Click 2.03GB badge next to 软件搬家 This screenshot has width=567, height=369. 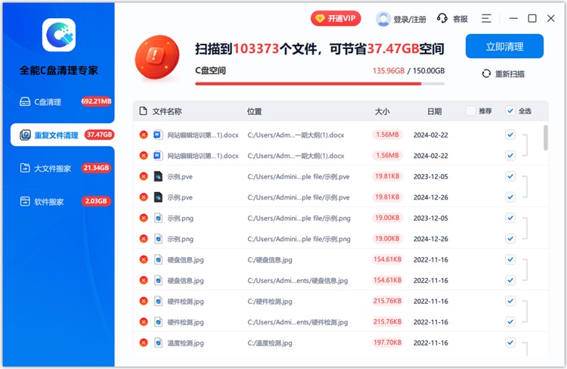coord(96,201)
